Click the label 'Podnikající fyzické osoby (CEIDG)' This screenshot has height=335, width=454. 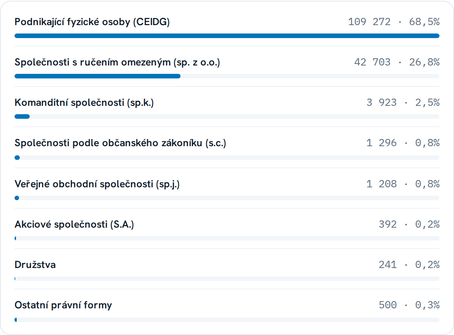[92, 22]
